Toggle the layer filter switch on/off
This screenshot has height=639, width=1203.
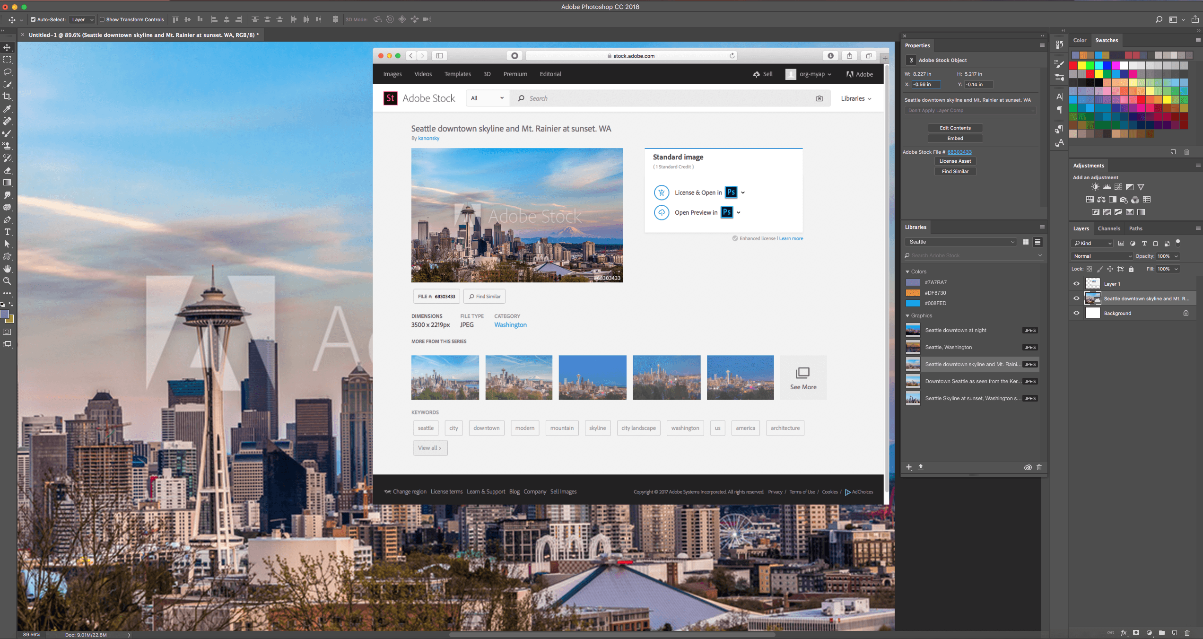1178,243
